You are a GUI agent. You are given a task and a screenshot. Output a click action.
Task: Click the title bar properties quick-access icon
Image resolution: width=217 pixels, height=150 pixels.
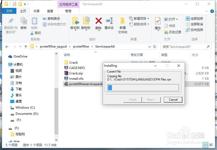point(15,4)
